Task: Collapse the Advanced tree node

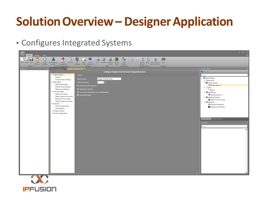Action: (x=52, y=104)
